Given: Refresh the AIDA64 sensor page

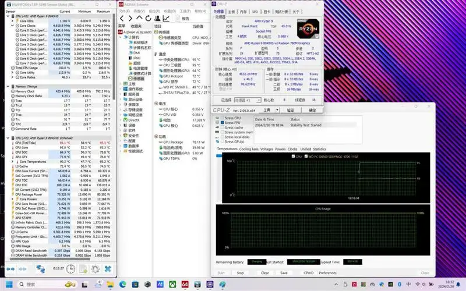Looking at the screenshot, I should 148,19.
